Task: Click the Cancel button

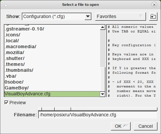Action: tap(146, 126)
